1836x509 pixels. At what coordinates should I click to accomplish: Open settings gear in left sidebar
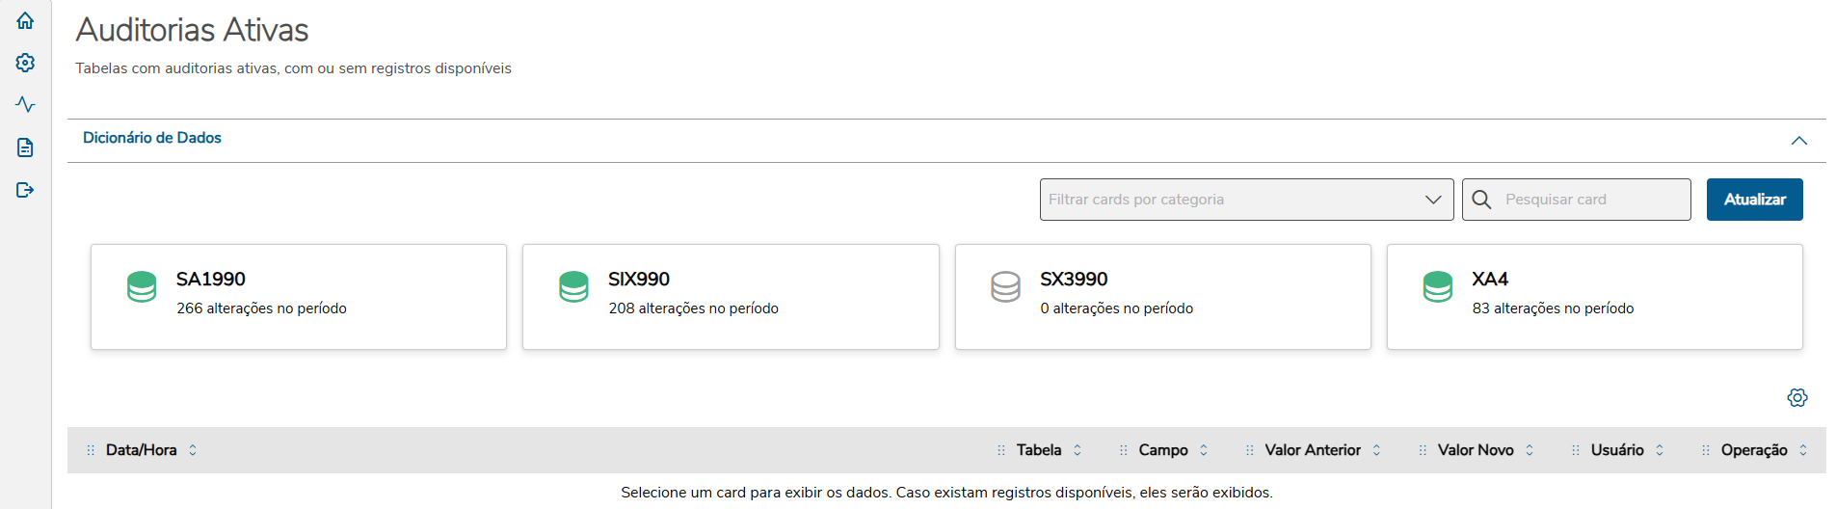(x=25, y=63)
